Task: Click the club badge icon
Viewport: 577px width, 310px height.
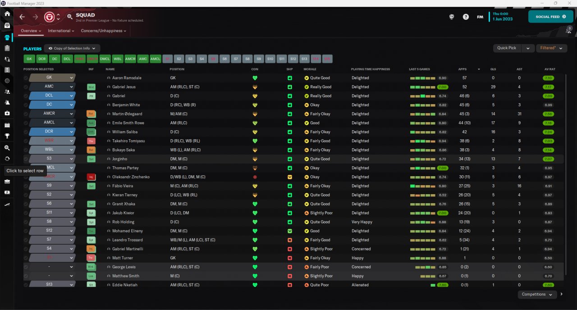Action: click(49, 17)
